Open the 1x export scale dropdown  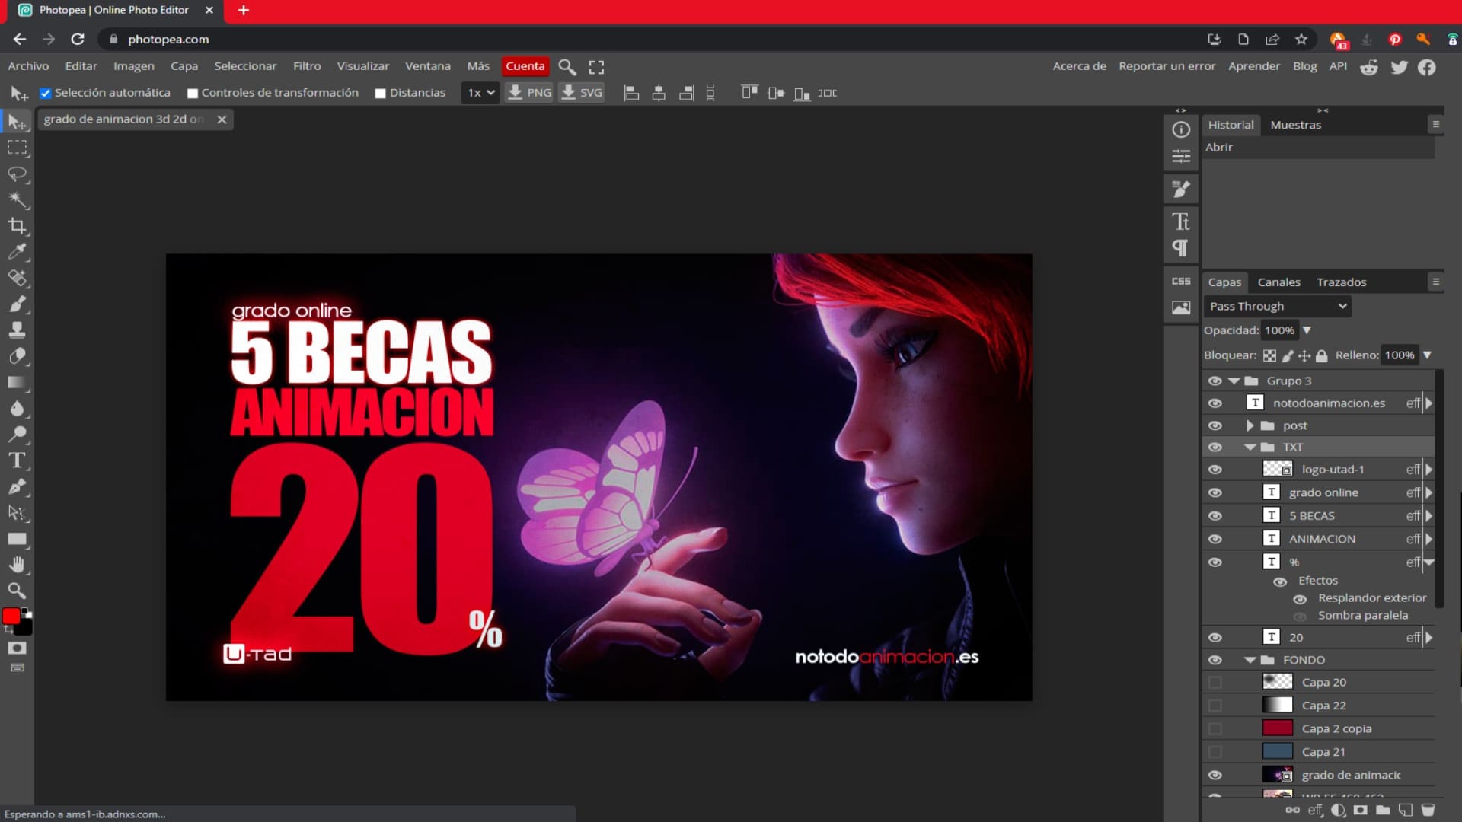click(480, 93)
